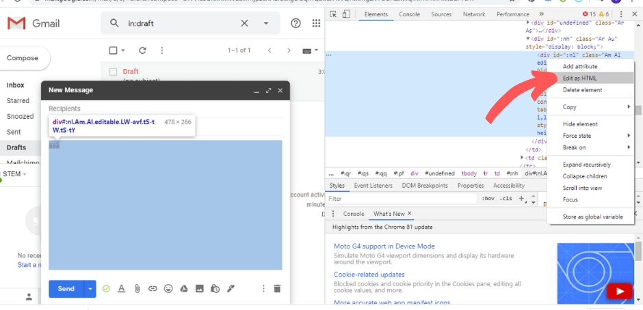Viewport: 643px width, 310px height.
Task: Click the search magnifier icon
Action: [114, 23]
